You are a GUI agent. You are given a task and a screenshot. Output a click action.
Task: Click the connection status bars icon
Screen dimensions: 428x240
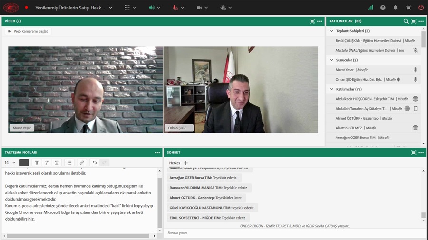[370, 8]
